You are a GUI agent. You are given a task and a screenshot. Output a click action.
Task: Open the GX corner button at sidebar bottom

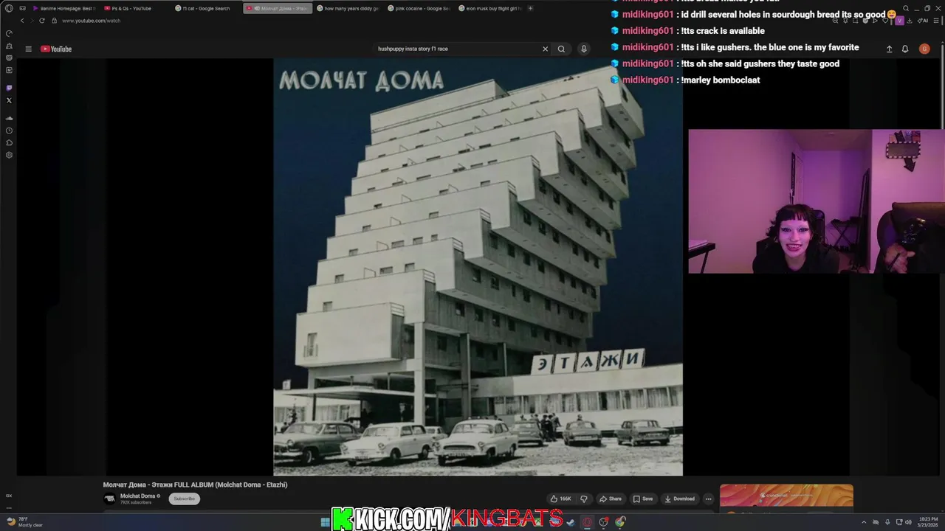coord(9,496)
